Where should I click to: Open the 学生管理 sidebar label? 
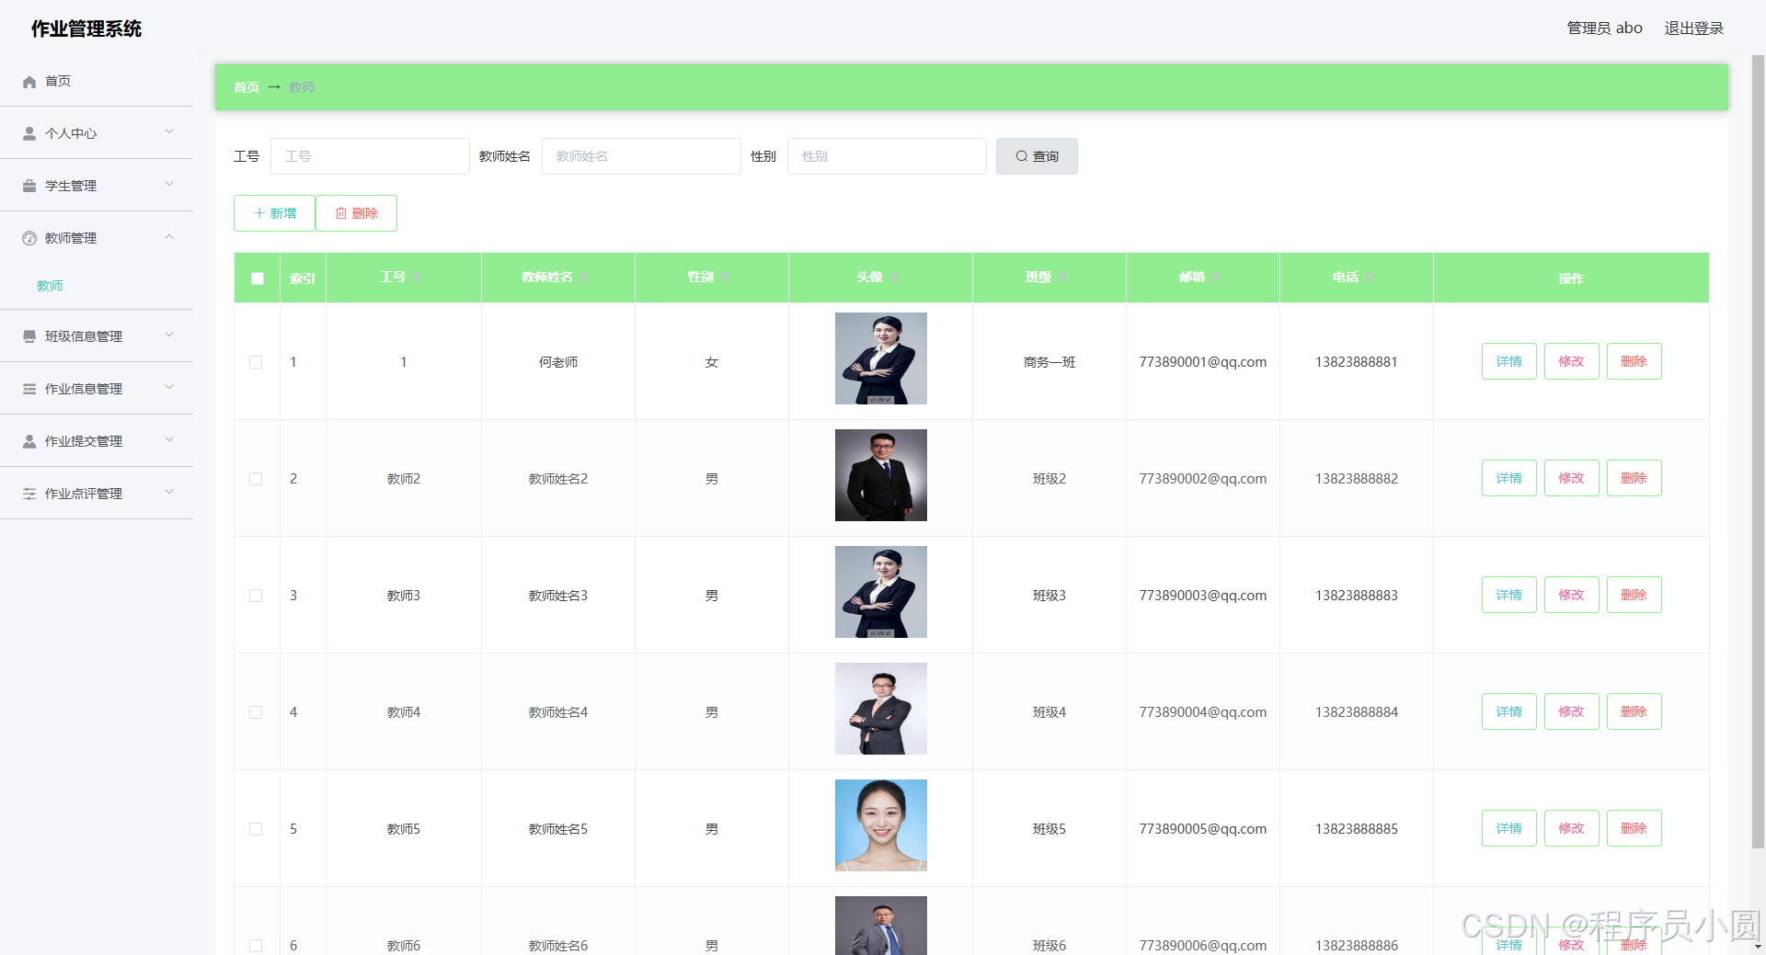(x=71, y=187)
